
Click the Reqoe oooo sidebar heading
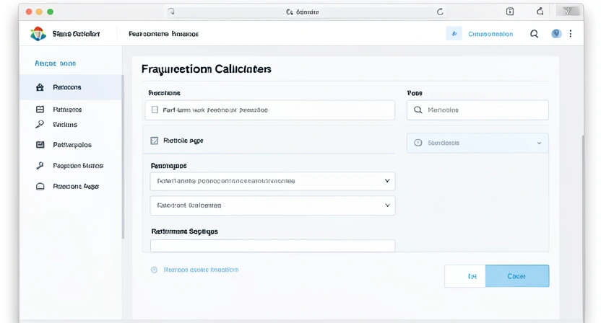56,63
